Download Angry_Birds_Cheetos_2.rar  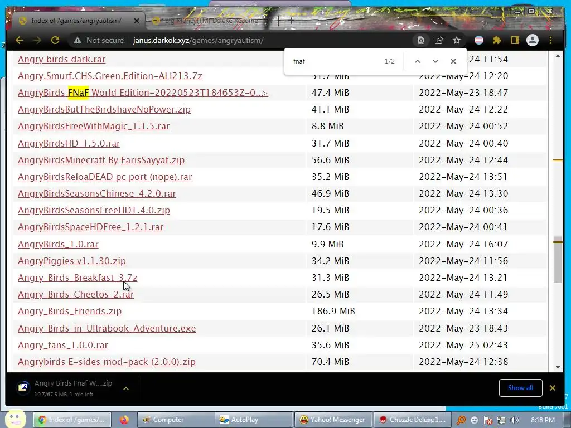pyautogui.click(x=76, y=294)
